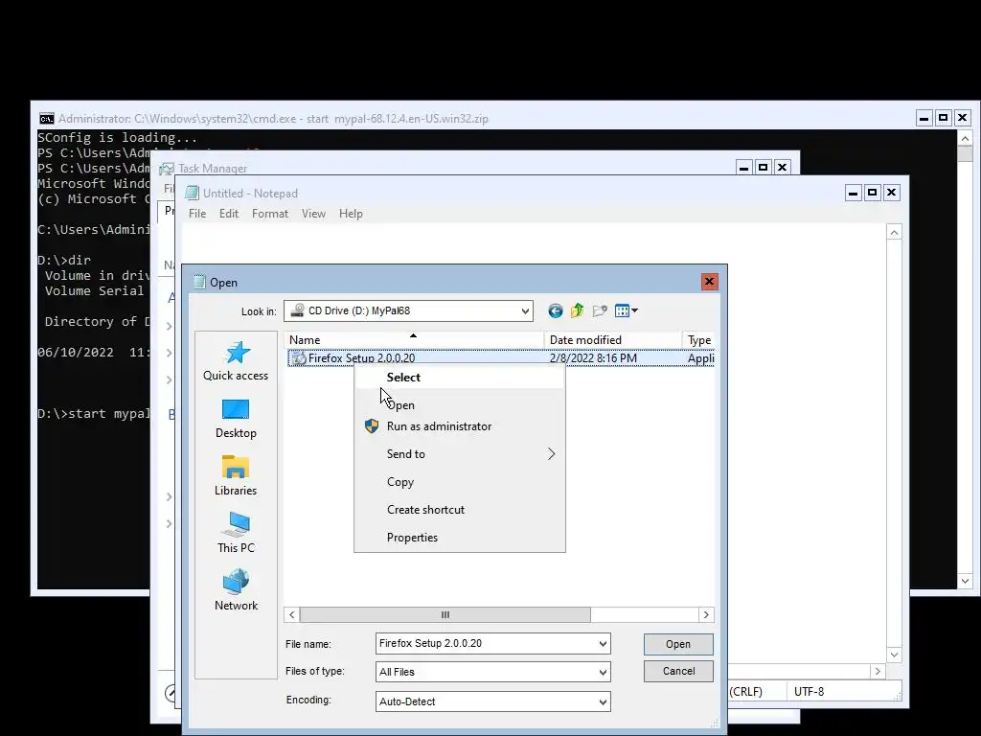981x736 pixels.
Task: Open Notepad's Format menu
Action: pyautogui.click(x=269, y=214)
